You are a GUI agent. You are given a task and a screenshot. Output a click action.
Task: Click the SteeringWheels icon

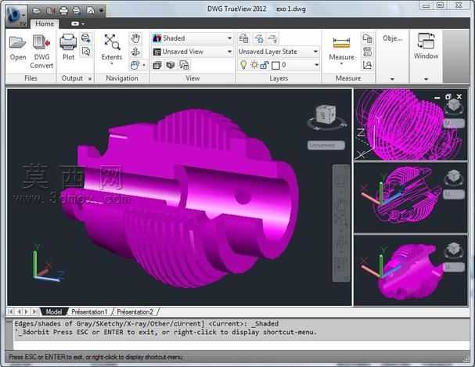pyautogui.click(x=135, y=65)
